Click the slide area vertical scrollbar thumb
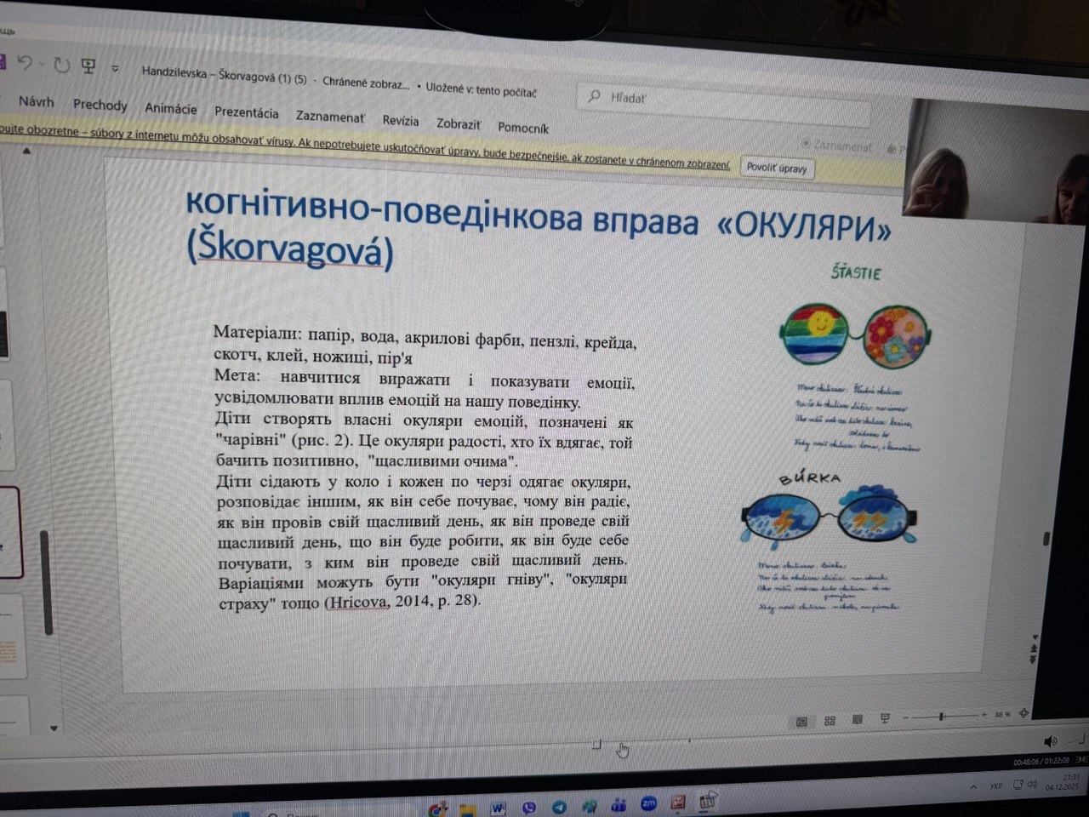The image size is (1089, 817). [1046, 539]
